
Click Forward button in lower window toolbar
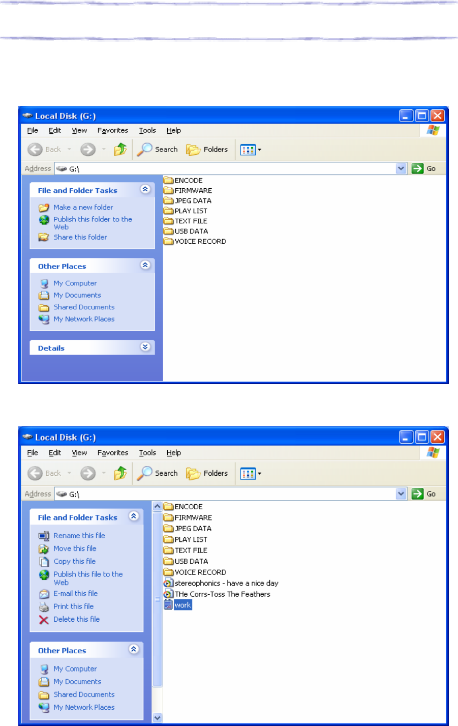(88, 473)
